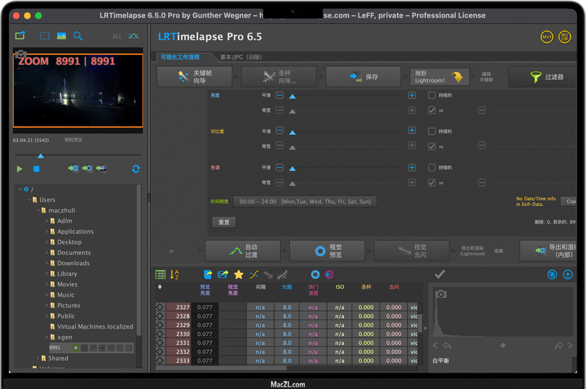Image resolution: width=586 pixels, height=389 pixels.
Task: Enable the 持续的 checkbox for 亮度
Action: click(432, 95)
